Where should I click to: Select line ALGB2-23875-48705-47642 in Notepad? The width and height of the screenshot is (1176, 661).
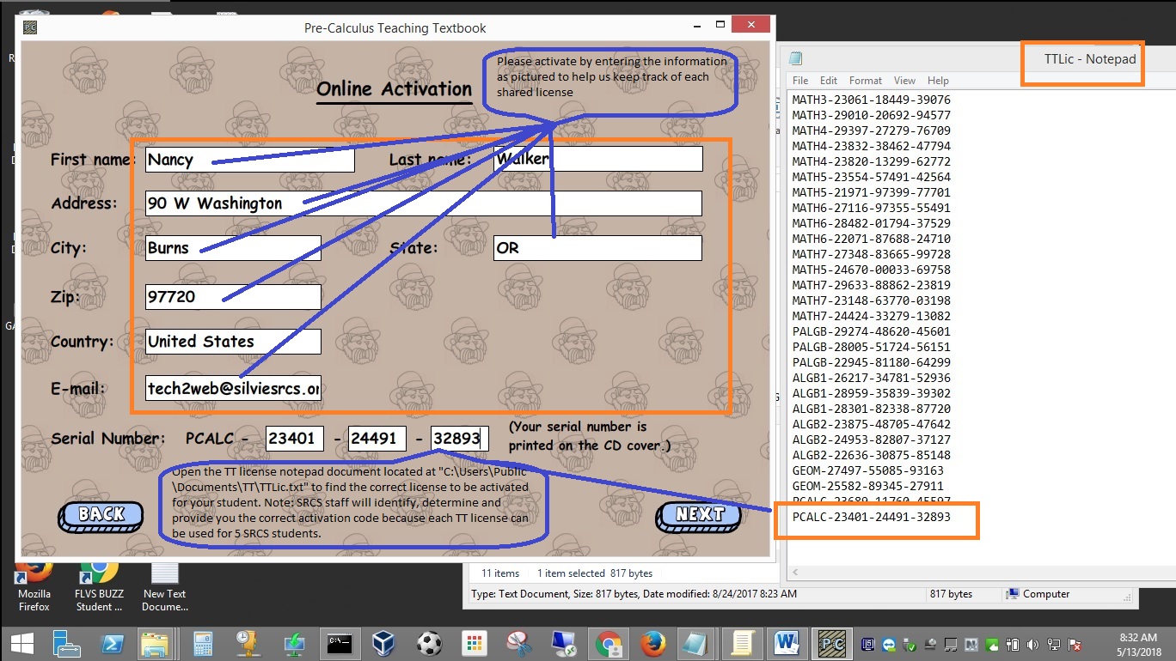click(x=871, y=424)
